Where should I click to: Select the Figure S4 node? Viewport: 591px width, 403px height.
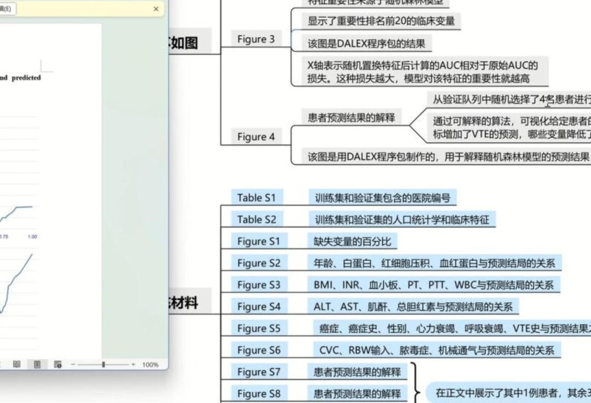point(259,306)
